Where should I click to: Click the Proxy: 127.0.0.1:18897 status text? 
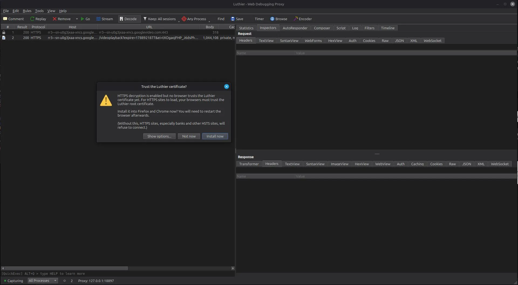click(x=96, y=281)
